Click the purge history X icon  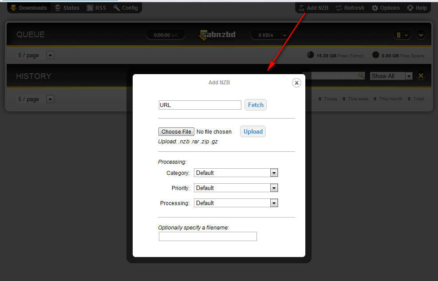421,76
